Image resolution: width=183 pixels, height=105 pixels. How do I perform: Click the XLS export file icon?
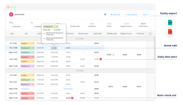tap(170, 23)
